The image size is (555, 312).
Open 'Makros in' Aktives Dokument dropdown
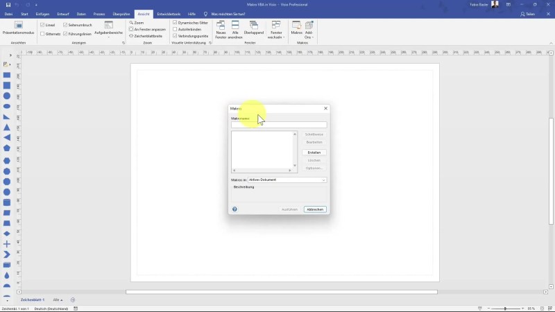point(287,180)
